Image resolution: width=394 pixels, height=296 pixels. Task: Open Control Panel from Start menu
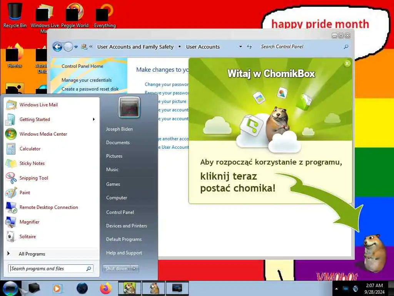pyautogui.click(x=120, y=212)
